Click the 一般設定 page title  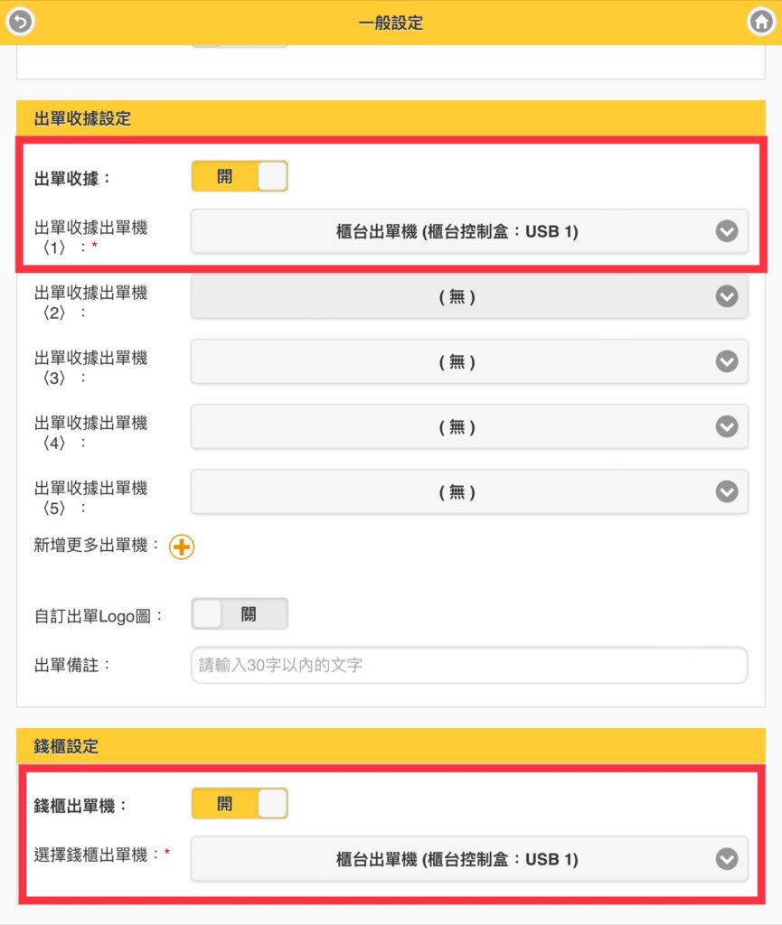pyautogui.click(x=391, y=23)
